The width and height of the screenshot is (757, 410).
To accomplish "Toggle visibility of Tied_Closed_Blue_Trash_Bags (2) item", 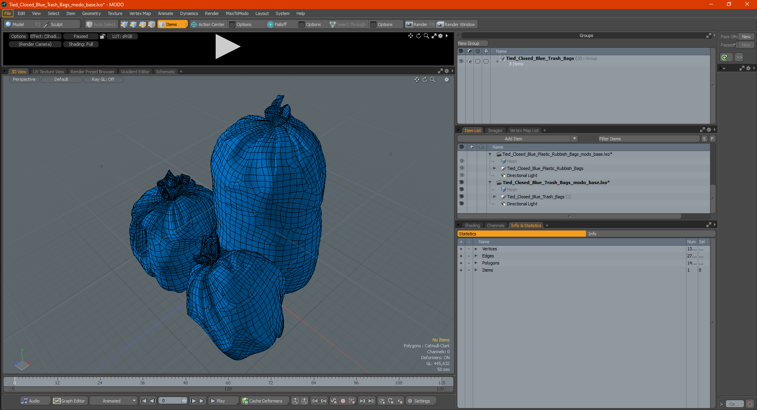I will tap(461, 197).
